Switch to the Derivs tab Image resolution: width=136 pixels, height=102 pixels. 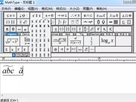click(x=25, y=34)
